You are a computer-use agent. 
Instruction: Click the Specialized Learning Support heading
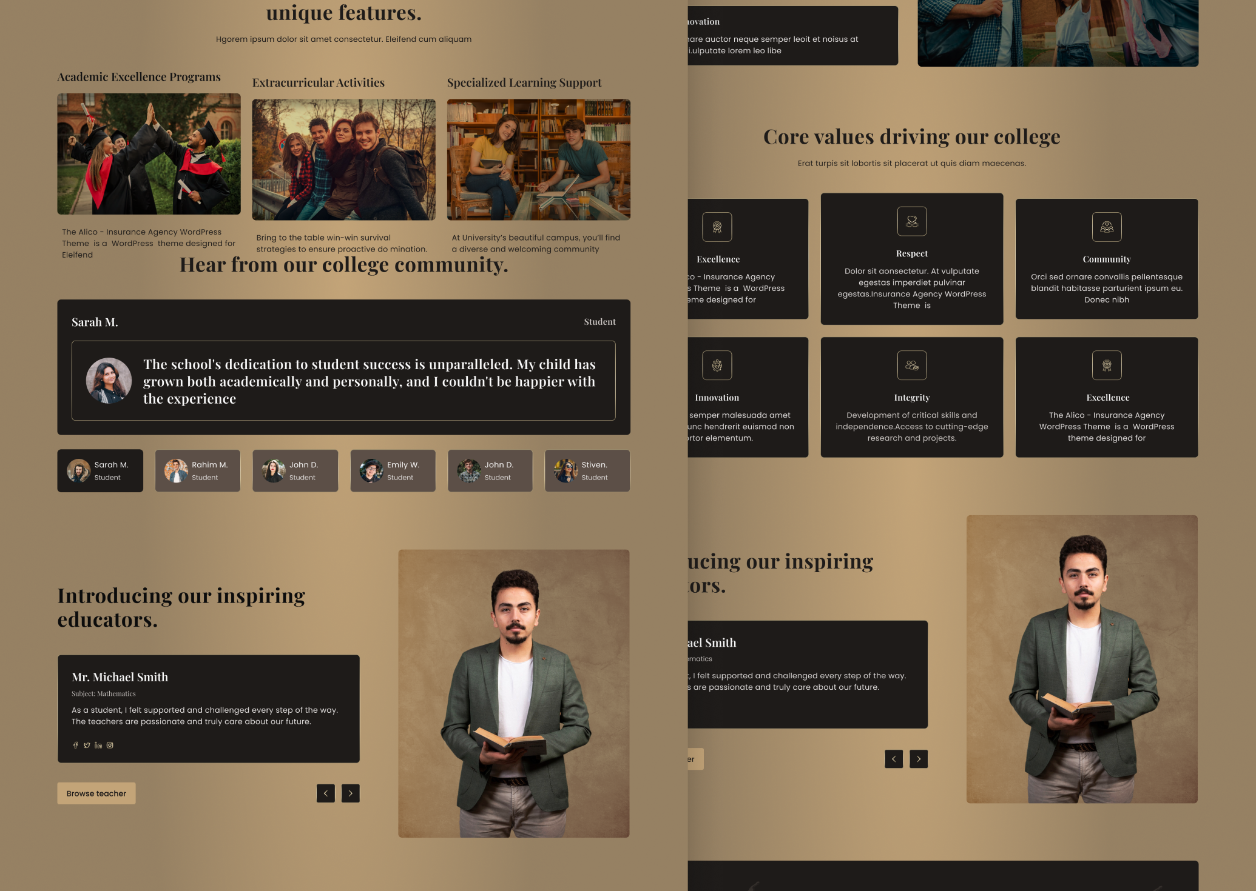tap(524, 82)
